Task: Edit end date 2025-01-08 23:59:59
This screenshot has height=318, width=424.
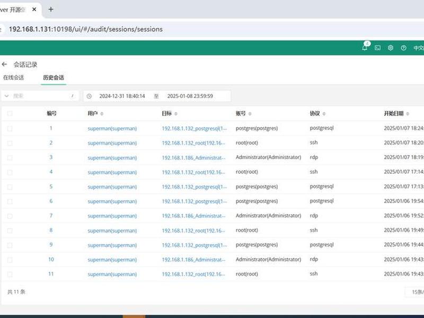Action: [190, 96]
